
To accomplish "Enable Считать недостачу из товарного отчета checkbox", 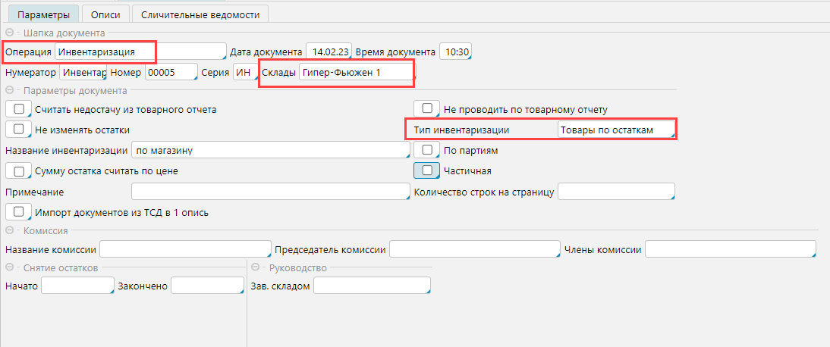I will pos(18,109).
